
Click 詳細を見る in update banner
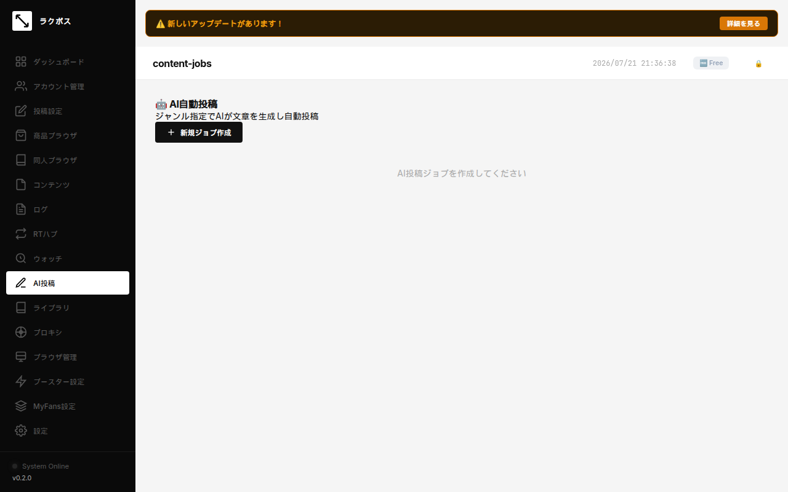[743, 23]
